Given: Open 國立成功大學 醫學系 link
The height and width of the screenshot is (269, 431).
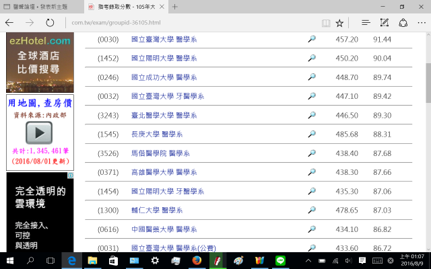Looking at the screenshot, I should (x=164, y=77).
